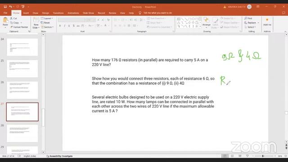The image size is (288, 162).
Task: Switch to the Design tab
Action: [x=45, y=13]
